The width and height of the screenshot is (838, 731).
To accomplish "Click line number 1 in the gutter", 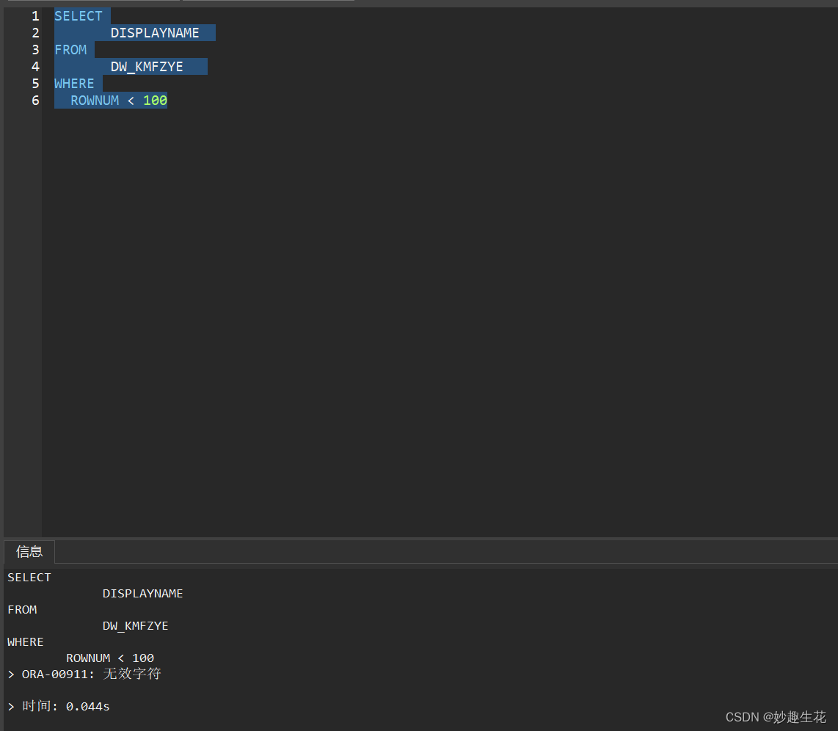I will click(34, 15).
